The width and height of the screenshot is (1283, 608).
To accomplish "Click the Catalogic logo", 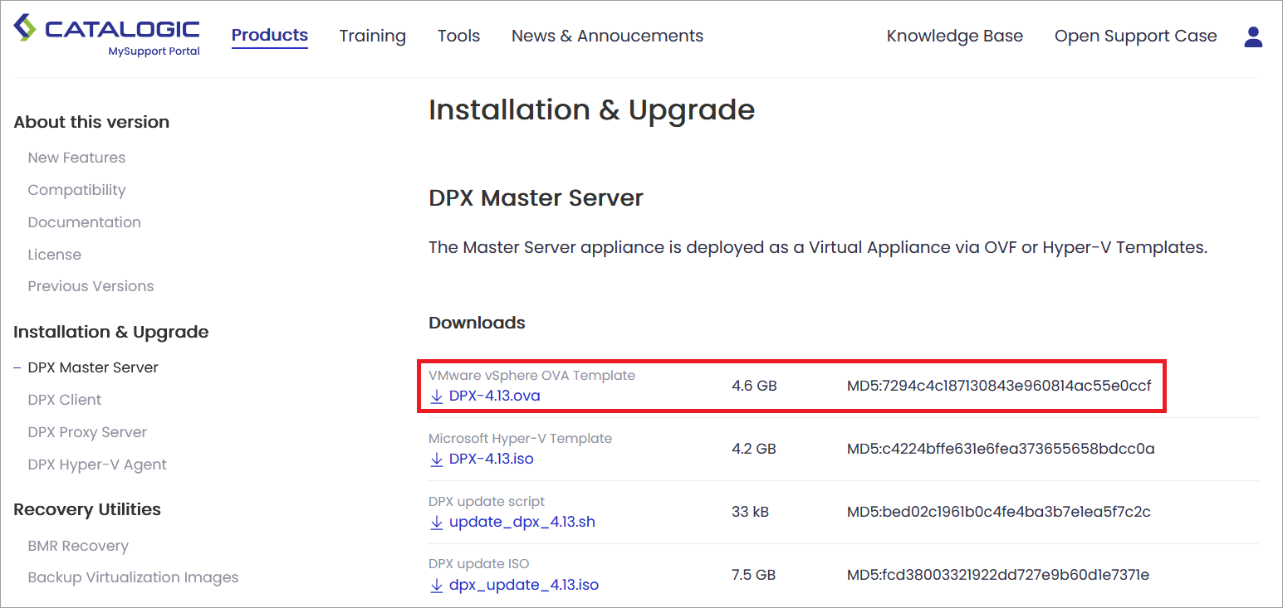I will click(x=107, y=36).
